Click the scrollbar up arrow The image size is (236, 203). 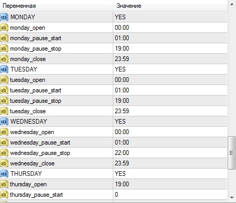click(232, 4)
